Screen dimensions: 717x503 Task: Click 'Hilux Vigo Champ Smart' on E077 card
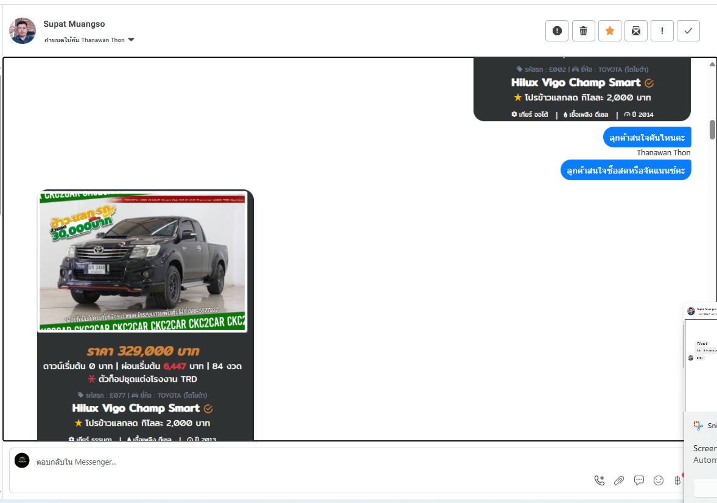pyautogui.click(x=136, y=408)
